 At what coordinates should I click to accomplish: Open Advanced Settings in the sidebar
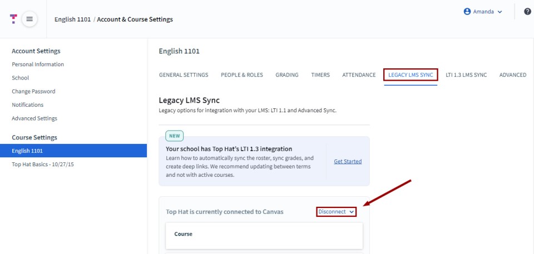[x=34, y=118]
